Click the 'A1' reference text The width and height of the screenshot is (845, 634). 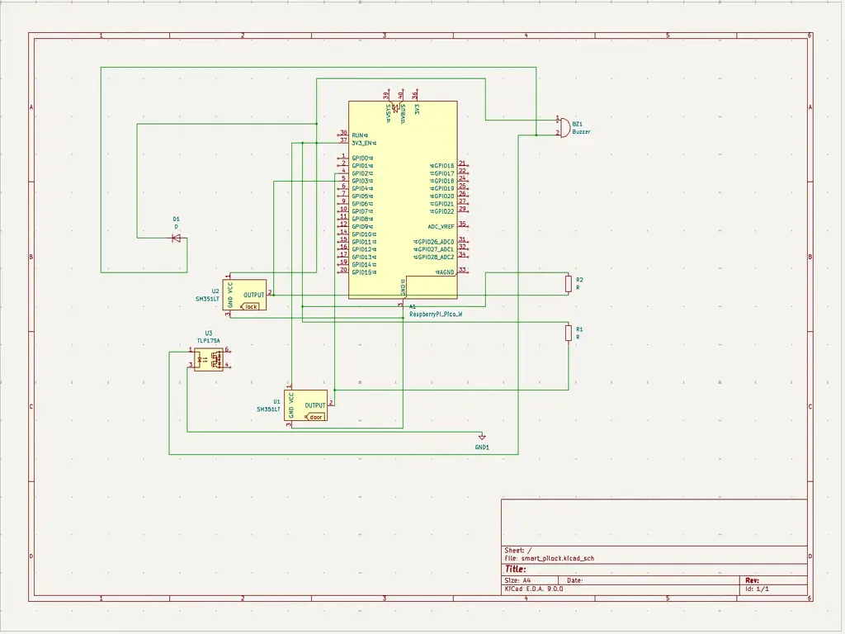pyautogui.click(x=413, y=307)
